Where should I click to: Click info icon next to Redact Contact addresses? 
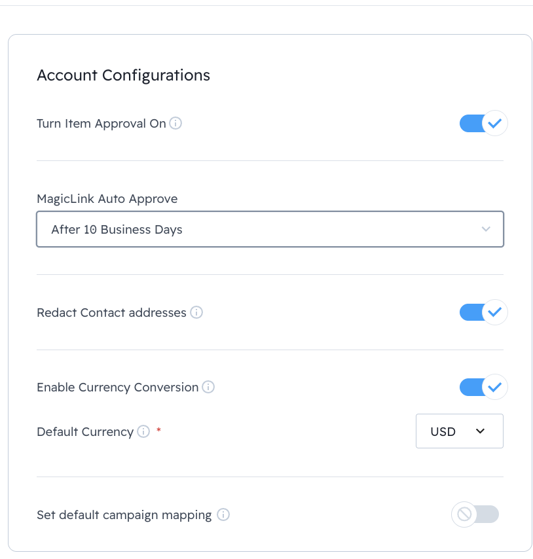pos(196,312)
